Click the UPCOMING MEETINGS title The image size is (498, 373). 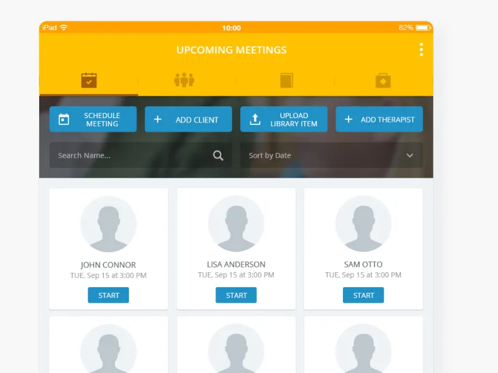point(232,50)
